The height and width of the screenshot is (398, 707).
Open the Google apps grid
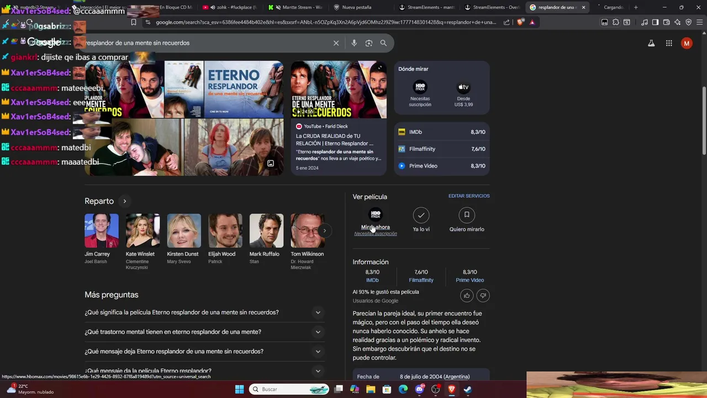669,43
